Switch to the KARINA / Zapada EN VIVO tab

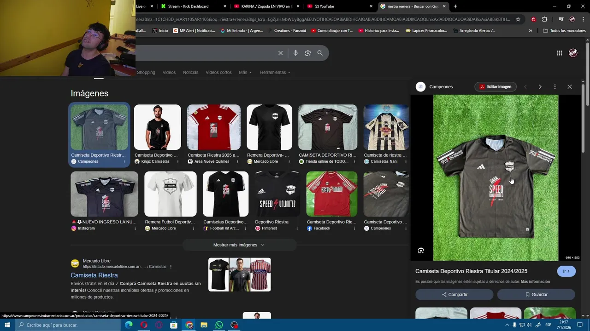[x=266, y=6]
